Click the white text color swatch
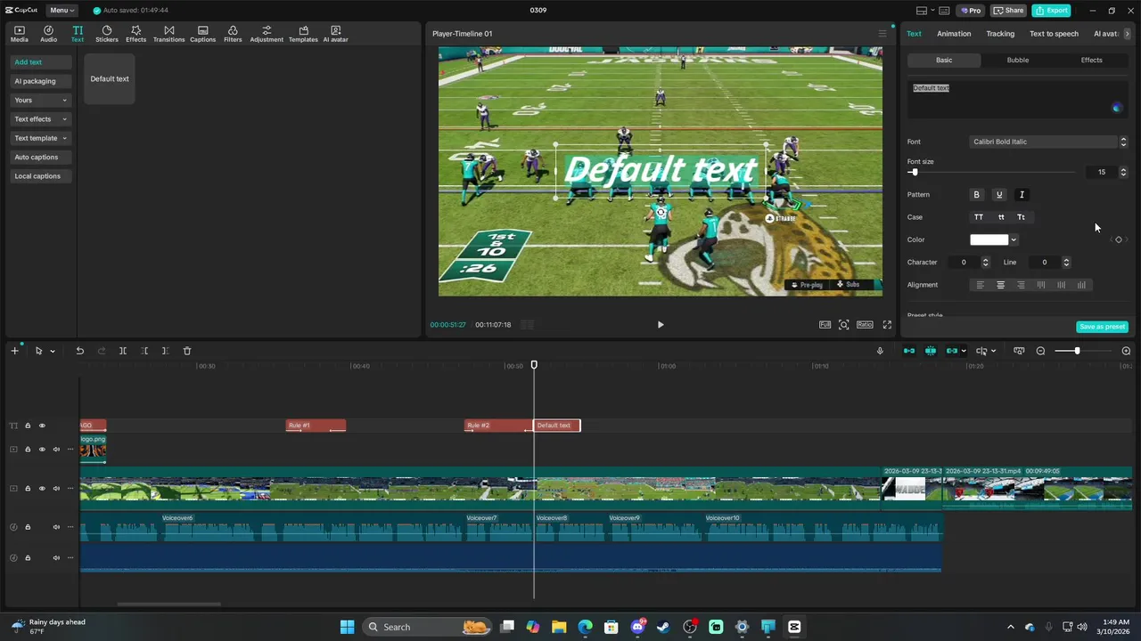Image resolution: width=1141 pixels, height=641 pixels. click(989, 239)
